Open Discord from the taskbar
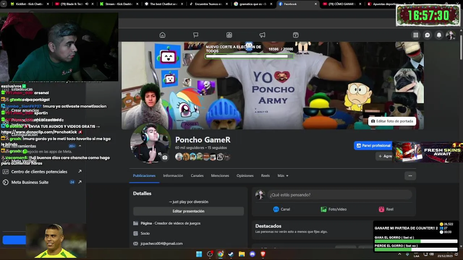Screen dimensions: 463x260 pyautogui.click(x=252, y=254)
